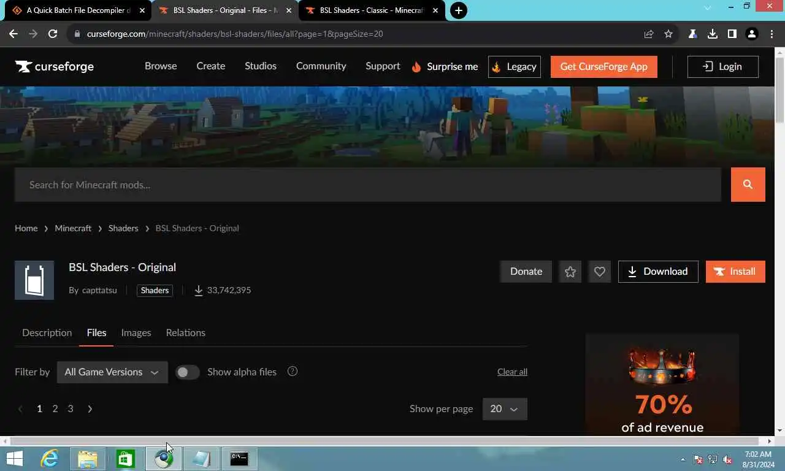Open the tab search chevron in title bar
This screenshot has width=785, height=471.
tap(707, 8)
